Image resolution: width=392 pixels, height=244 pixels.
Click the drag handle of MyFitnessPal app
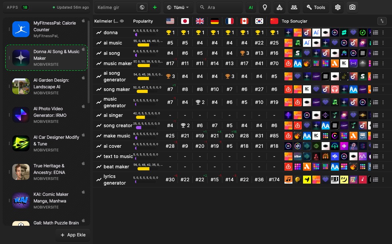pyautogui.click(x=9, y=29)
